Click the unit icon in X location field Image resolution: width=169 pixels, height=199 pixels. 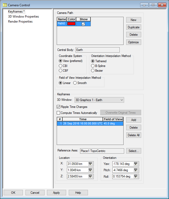point(90,164)
